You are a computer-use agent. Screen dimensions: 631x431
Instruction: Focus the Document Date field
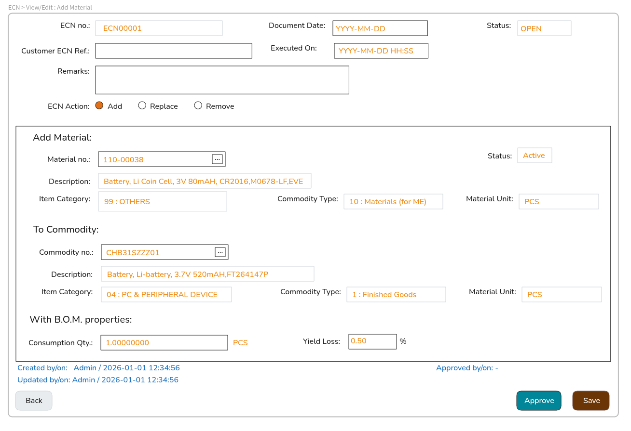(x=380, y=28)
